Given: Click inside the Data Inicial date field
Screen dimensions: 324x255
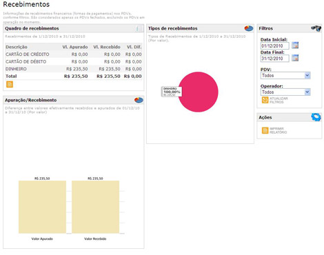Looking at the screenshot, I should [x=275, y=46].
